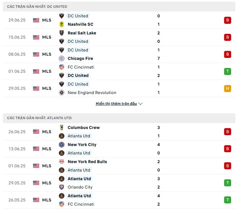Screen dimensions: 237x209
Task: Expand more matches via Hiển thị thêm trận đấu
Action: coord(116,104)
